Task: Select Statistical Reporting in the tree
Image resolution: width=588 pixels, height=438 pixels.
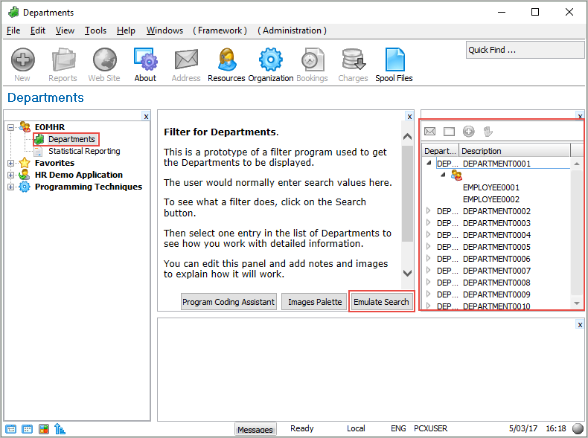Action: pyautogui.click(x=84, y=152)
